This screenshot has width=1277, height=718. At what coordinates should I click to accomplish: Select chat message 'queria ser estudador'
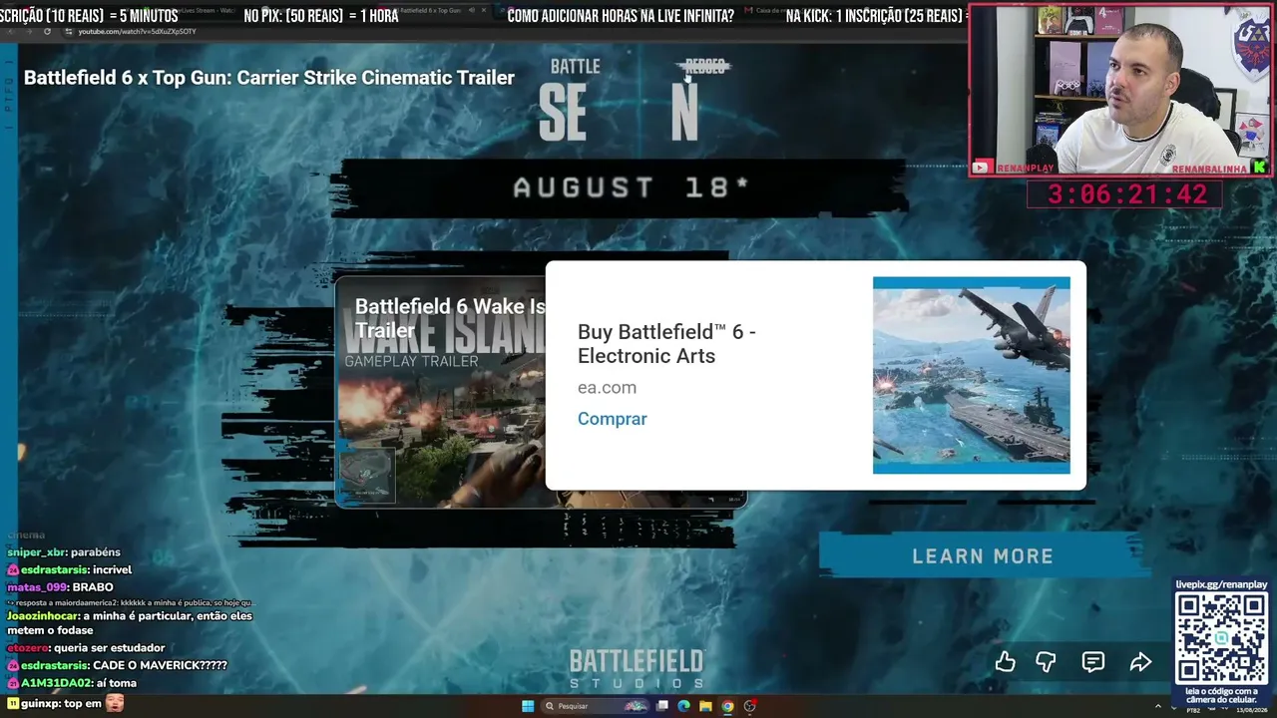click(x=86, y=648)
